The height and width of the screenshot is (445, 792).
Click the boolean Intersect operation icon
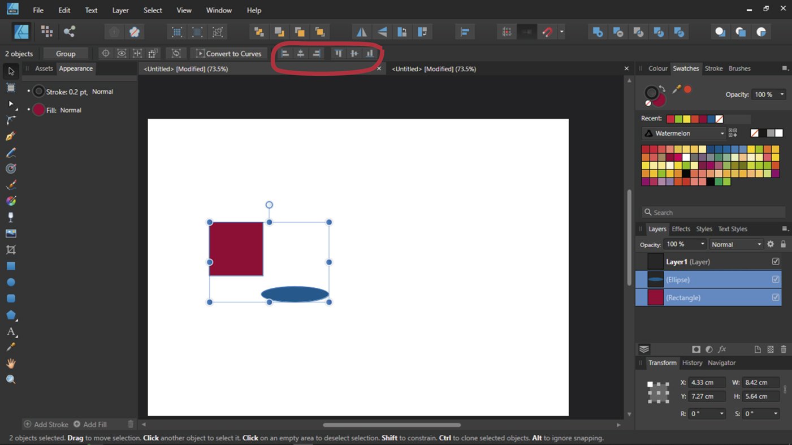click(638, 32)
